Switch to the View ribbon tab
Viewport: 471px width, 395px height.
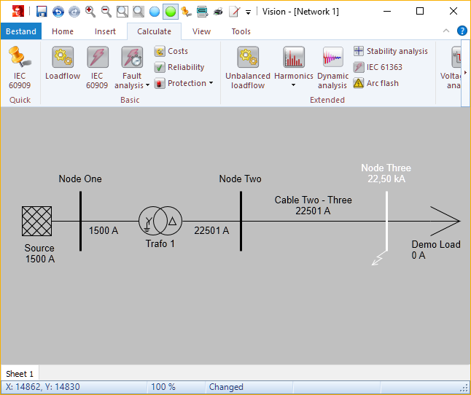201,31
